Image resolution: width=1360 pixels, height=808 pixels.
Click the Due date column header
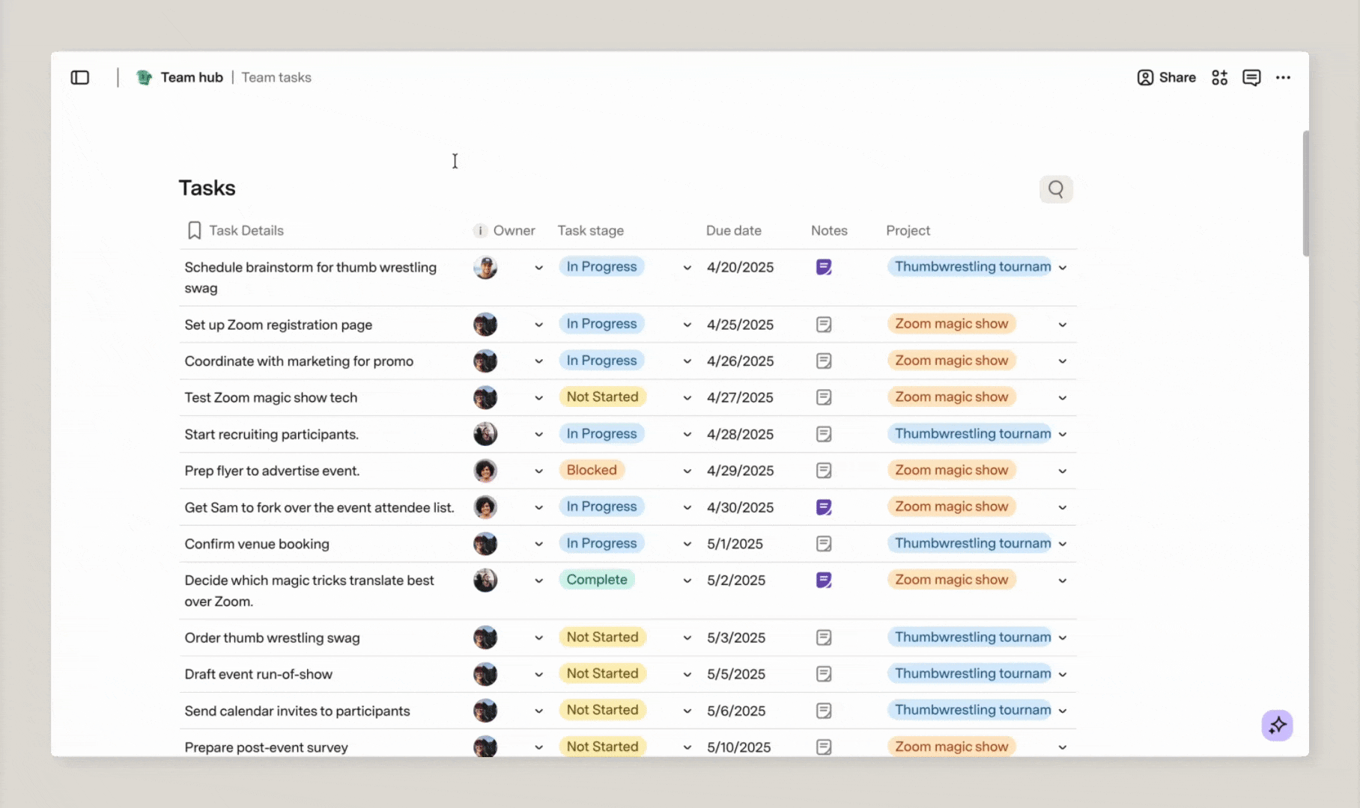(733, 230)
